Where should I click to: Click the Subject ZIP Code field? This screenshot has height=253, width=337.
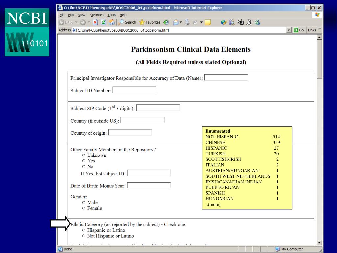click(x=158, y=108)
